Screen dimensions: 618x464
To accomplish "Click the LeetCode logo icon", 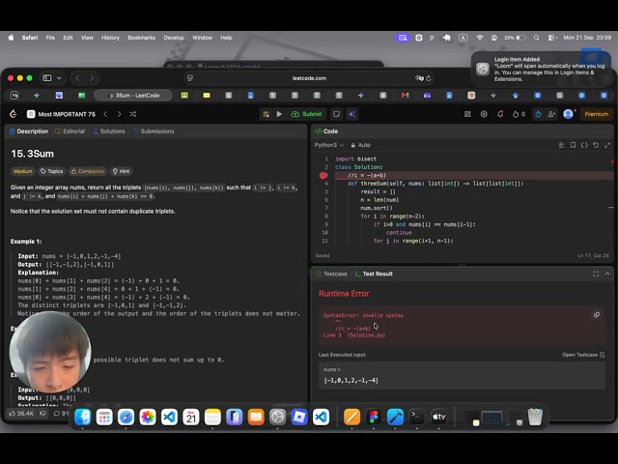I will pyautogui.click(x=13, y=114).
